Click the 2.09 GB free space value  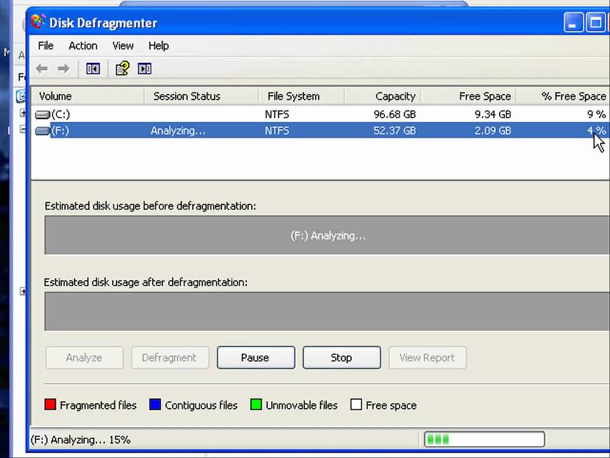coord(492,130)
